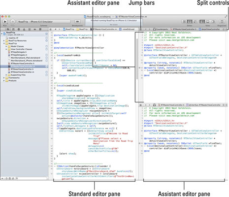Viewport: 229px width, 197px height.
Task: Click the standard editor vertical scrollbar
Action: [137, 59]
